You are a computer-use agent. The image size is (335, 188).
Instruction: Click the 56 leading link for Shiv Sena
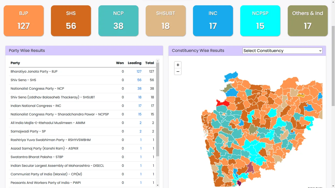[x=139, y=80]
